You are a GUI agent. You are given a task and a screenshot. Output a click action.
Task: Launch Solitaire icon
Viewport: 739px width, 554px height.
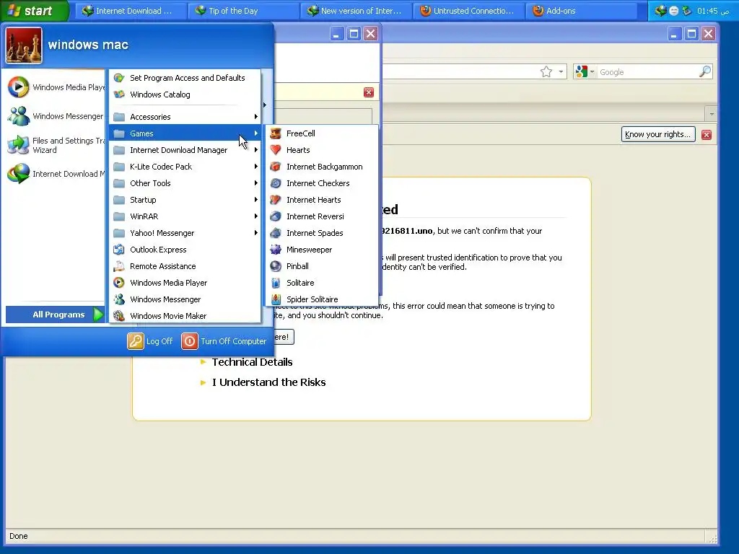click(276, 283)
